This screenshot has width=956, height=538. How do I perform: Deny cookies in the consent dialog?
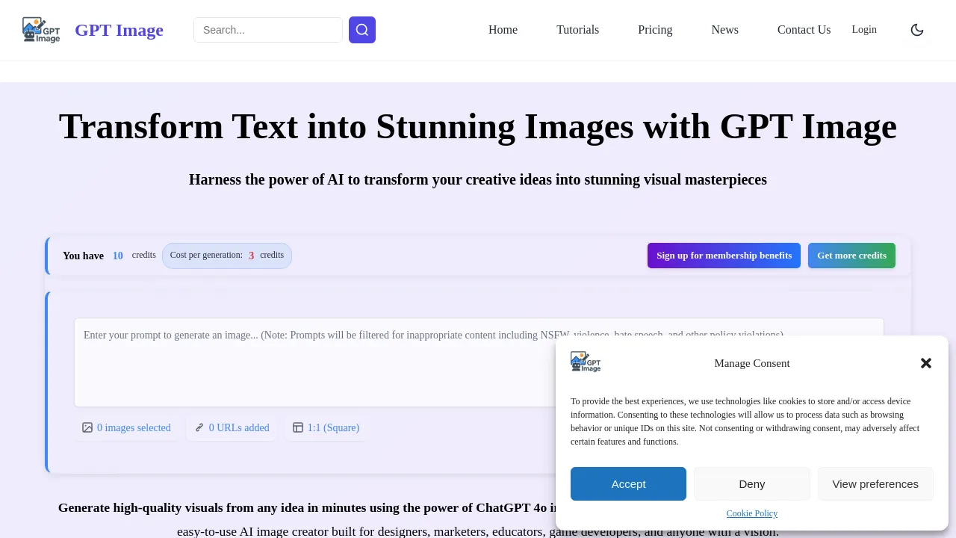(x=752, y=483)
